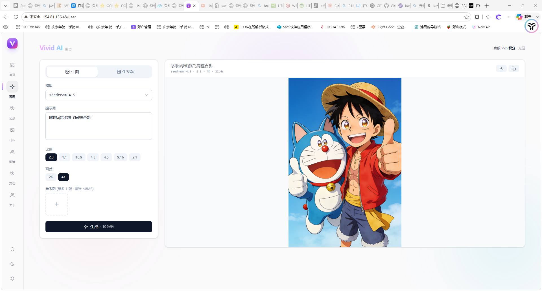Click the address bar URL field
Screen dimensions: 542x291
point(251,17)
